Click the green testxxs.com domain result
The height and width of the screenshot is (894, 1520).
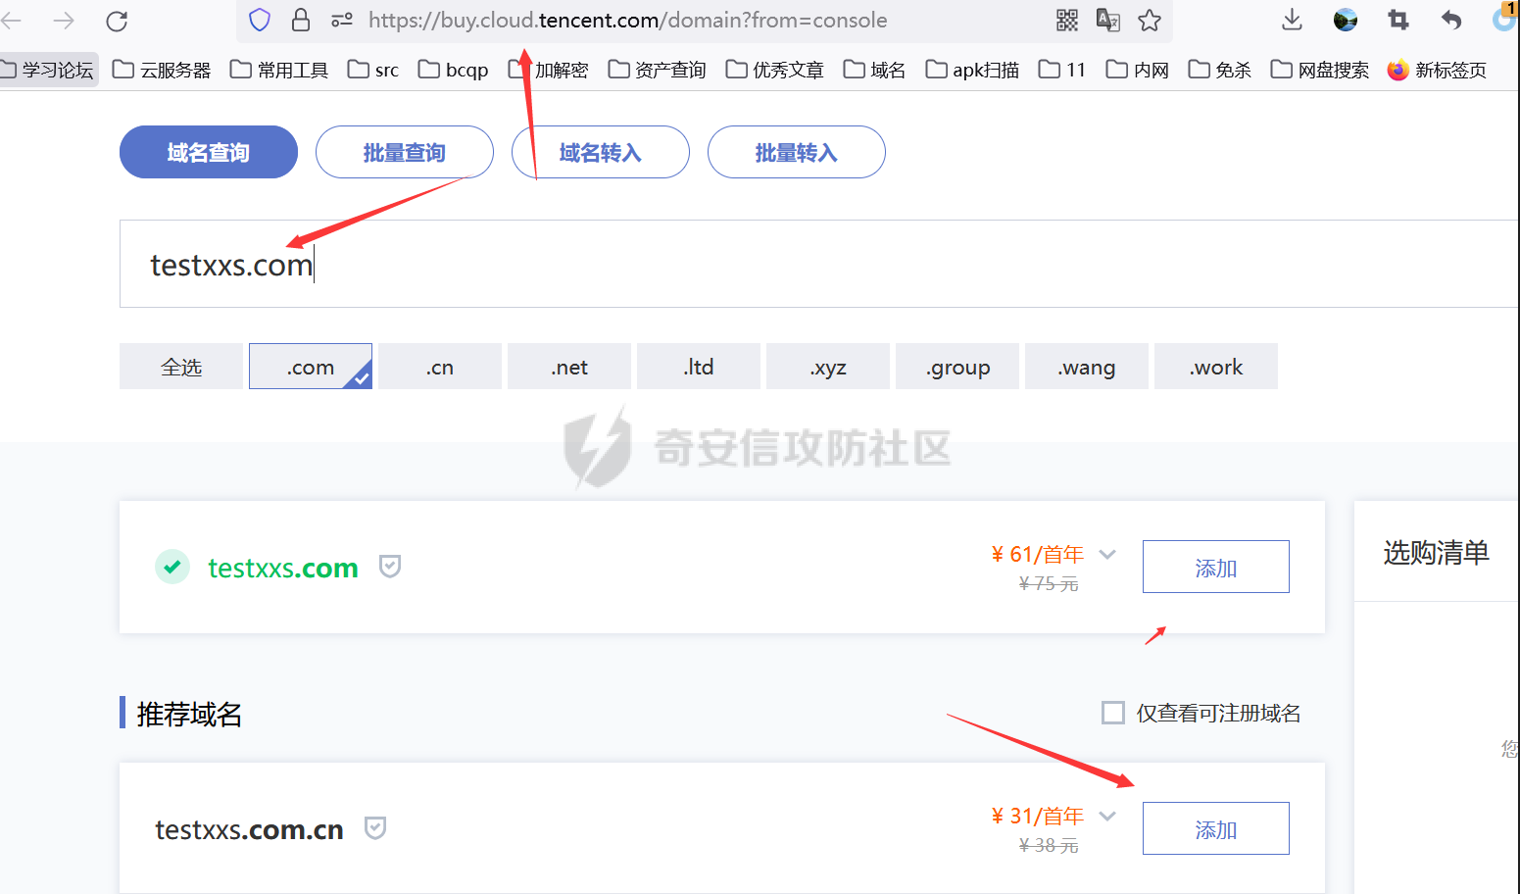(x=283, y=568)
